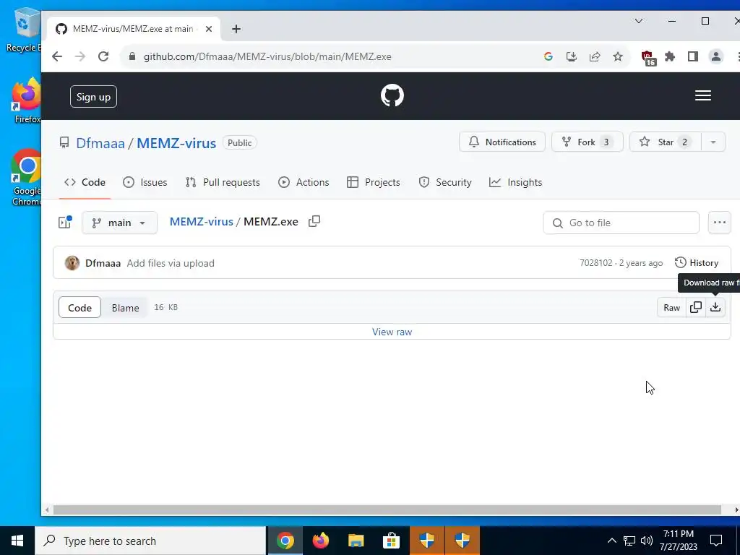Click the View raw link
This screenshot has height=555, width=740.
point(392,332)
